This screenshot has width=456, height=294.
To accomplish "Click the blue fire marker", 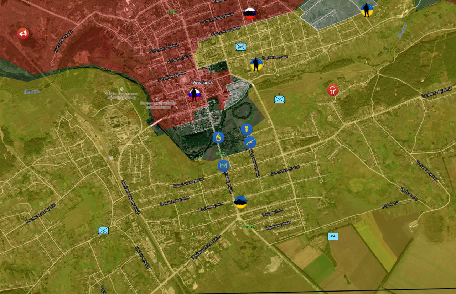I will pos(218,137).
